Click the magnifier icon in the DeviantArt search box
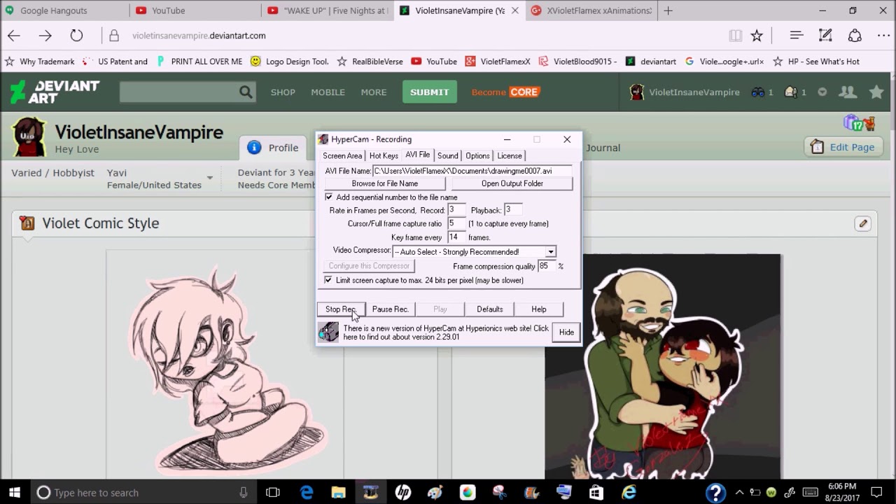Screen dimensions: 896x504 point(245,92)
